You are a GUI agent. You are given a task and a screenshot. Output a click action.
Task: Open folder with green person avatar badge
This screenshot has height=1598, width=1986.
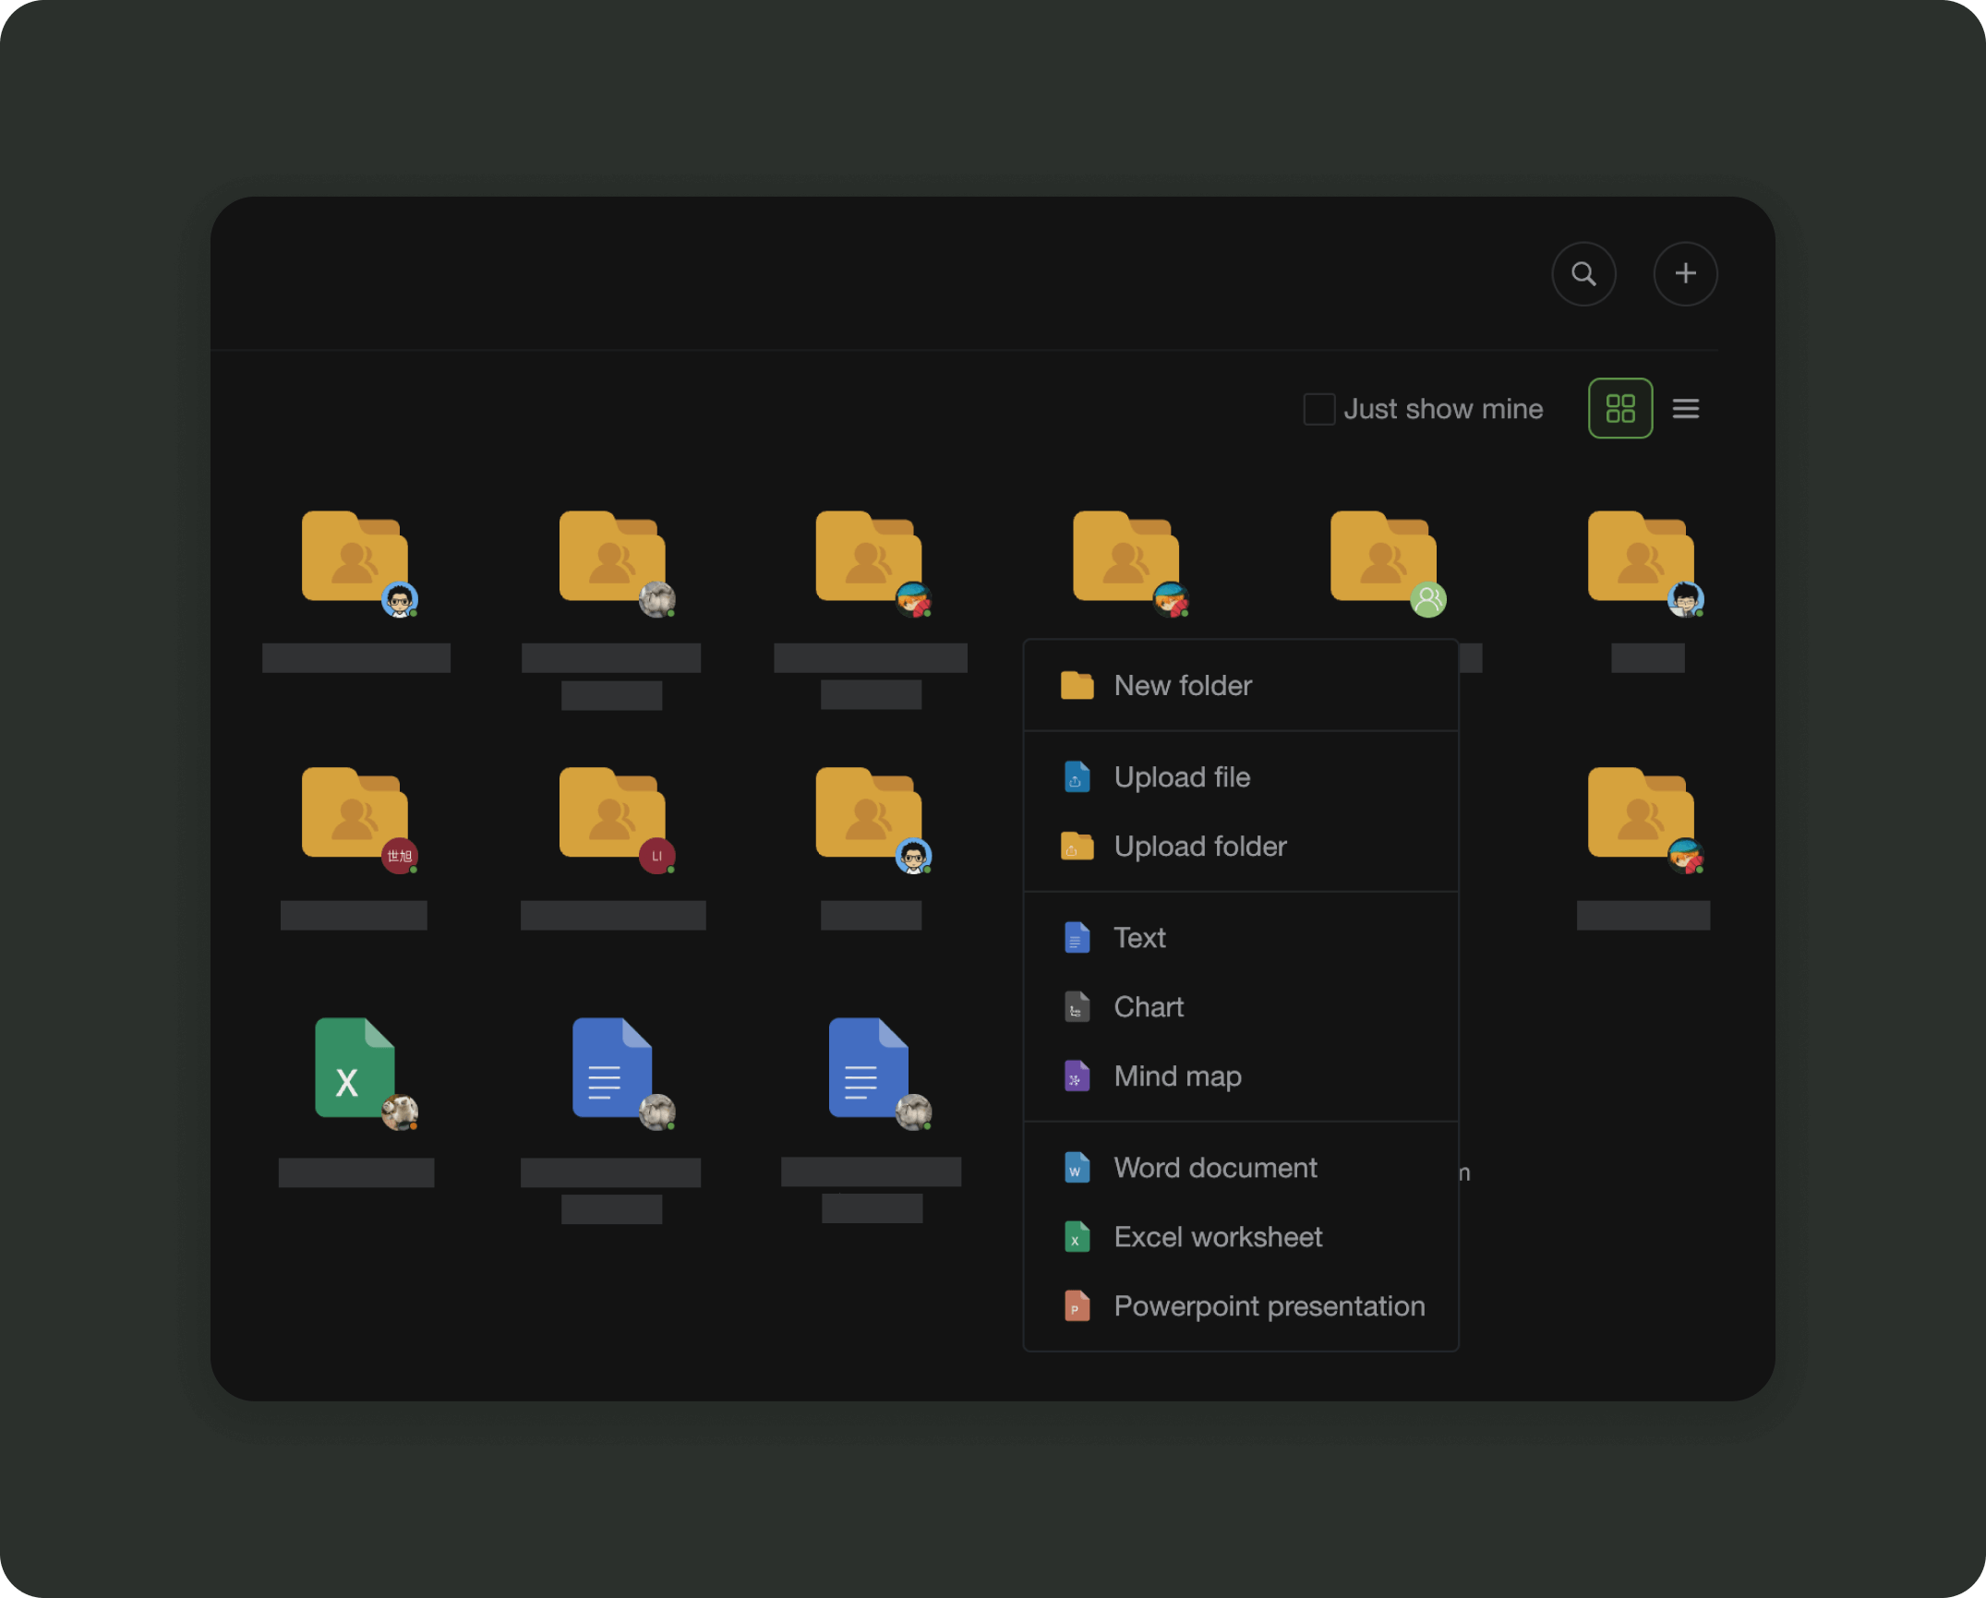coord(1382,558)
